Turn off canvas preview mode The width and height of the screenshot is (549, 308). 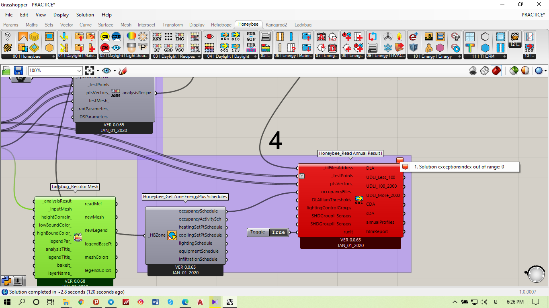tap(473, 71)
